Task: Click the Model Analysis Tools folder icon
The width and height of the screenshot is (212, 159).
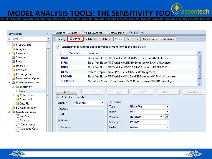Action: tap(13, 82)
